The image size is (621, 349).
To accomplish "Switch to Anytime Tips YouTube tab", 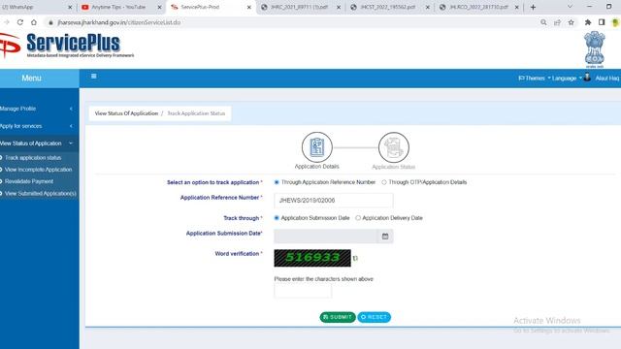I will tap(118, 7).
